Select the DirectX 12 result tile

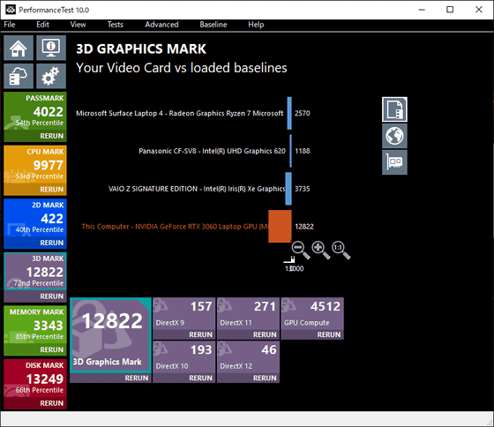coord(248,357)
